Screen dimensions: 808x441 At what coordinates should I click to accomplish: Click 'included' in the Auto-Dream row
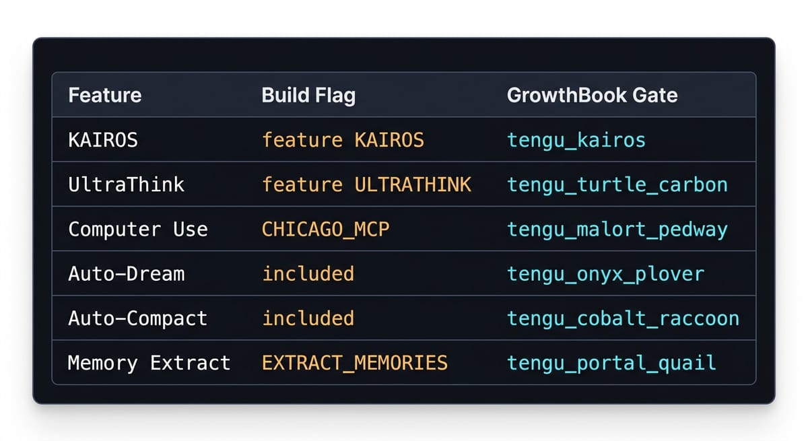[x=308, y=274]
